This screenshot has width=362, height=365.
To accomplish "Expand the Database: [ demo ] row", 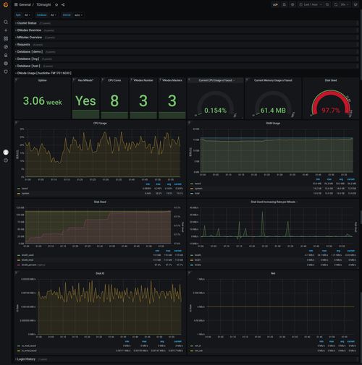I will 30,51.
